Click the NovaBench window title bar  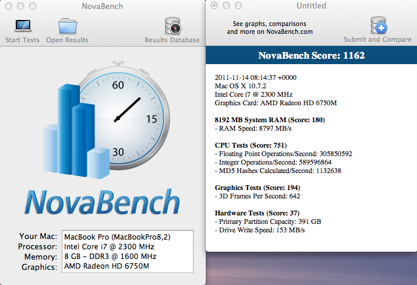[102, 6]
